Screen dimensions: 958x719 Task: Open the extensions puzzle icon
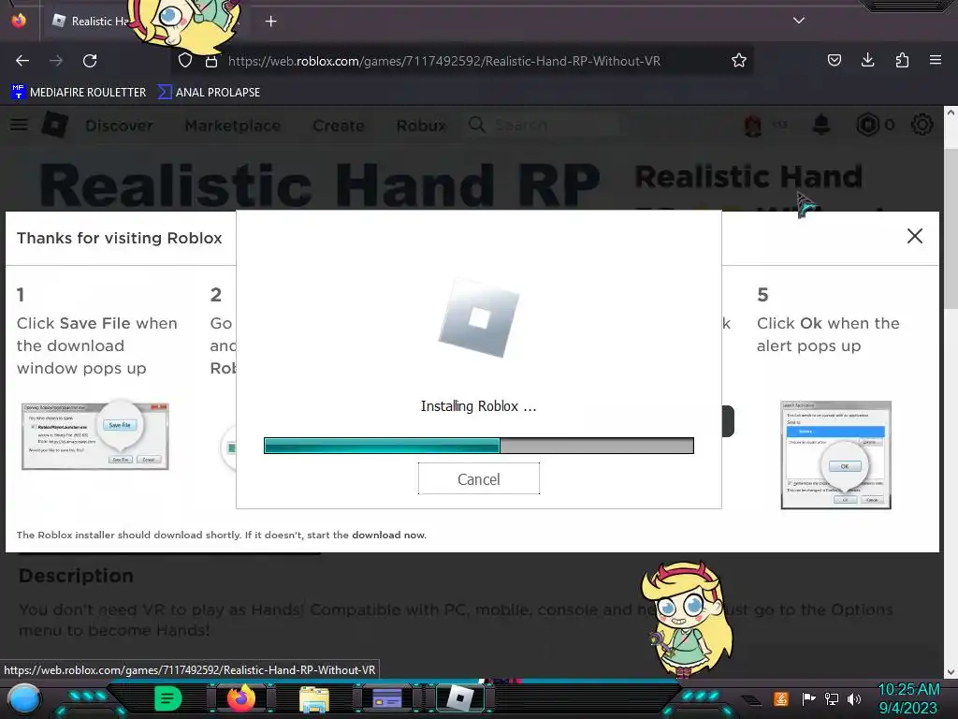[902, 60]
